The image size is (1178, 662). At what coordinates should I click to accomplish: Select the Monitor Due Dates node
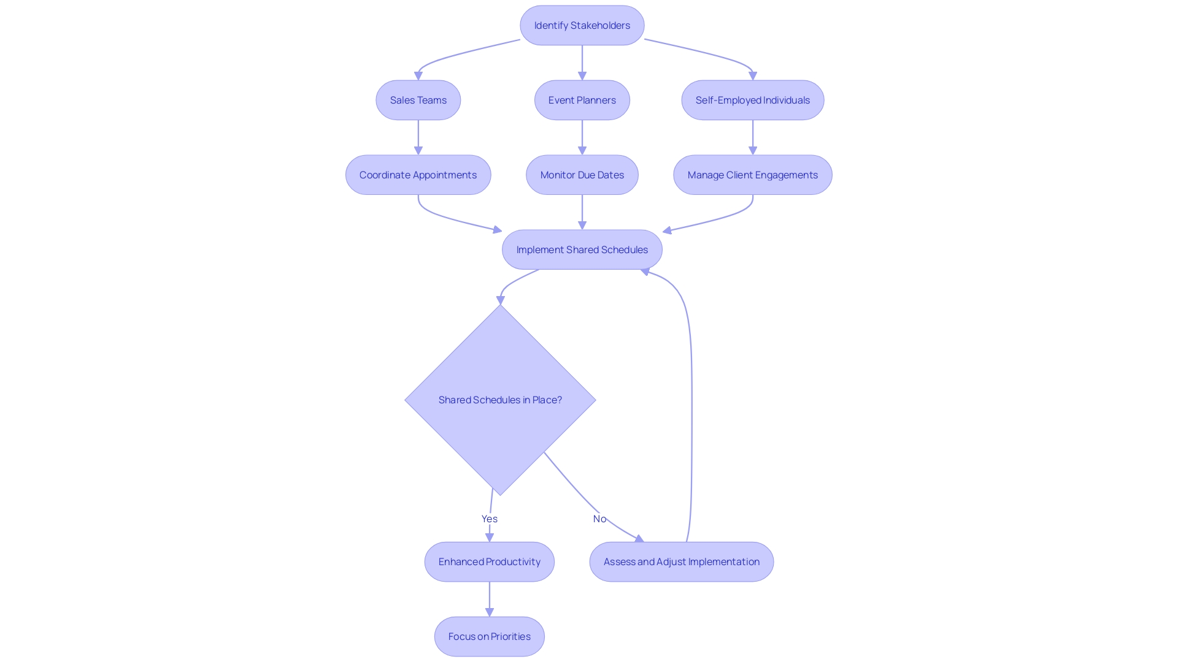pos(582,175)
